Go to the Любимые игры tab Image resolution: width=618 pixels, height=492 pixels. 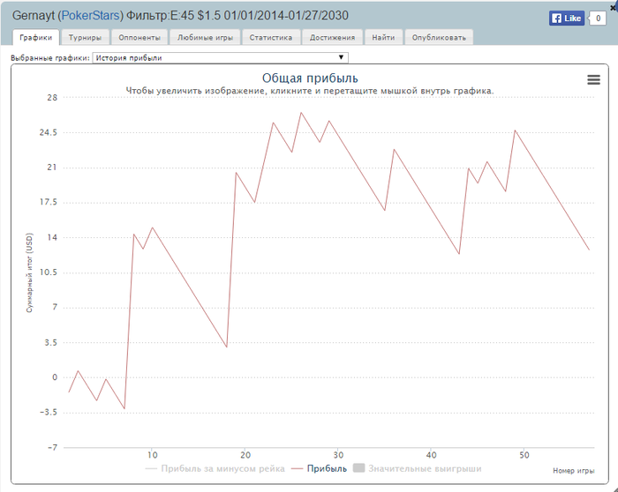[205, 37]
